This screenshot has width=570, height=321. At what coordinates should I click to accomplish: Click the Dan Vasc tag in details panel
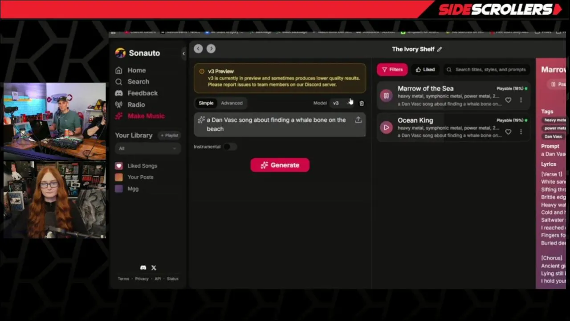[553, 137]
